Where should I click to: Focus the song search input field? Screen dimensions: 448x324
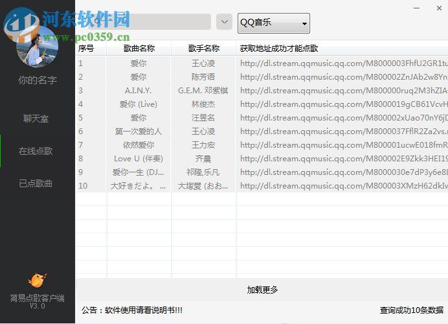point(150,22)
